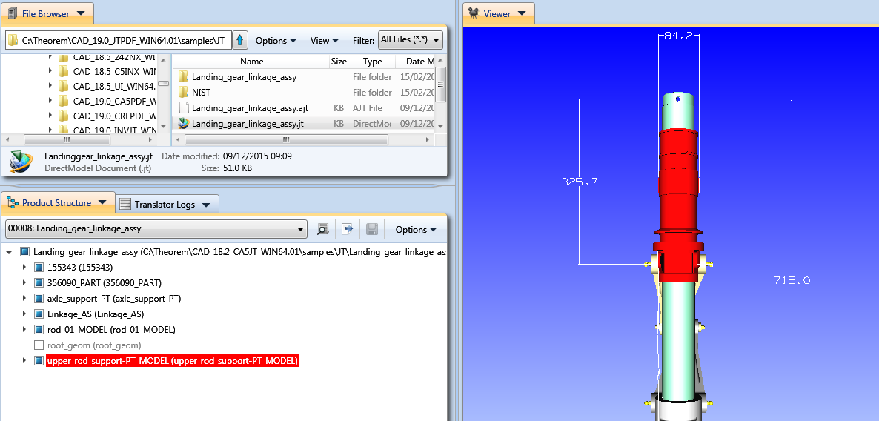The height and width of the screenshot is (421, 879).
Task: Toggle visibility checkbox for Landing_gear_linkage_assy root
Action: (x=24, y=252)
